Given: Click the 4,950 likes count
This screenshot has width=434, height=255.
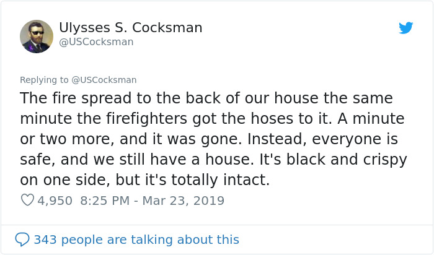Looking at the screenshot, I should click(55, 201).
